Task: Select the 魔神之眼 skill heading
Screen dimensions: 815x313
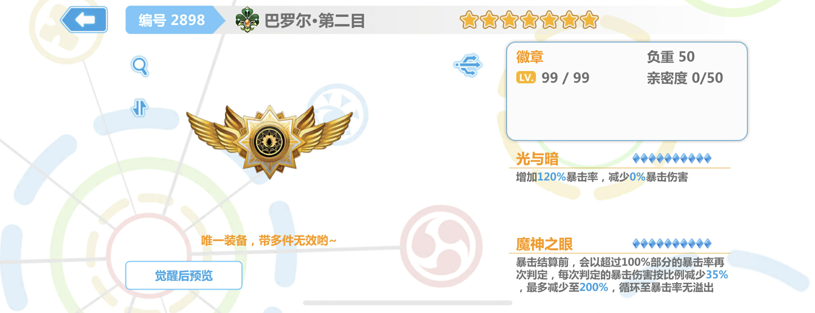Action: tap(544, 244)
